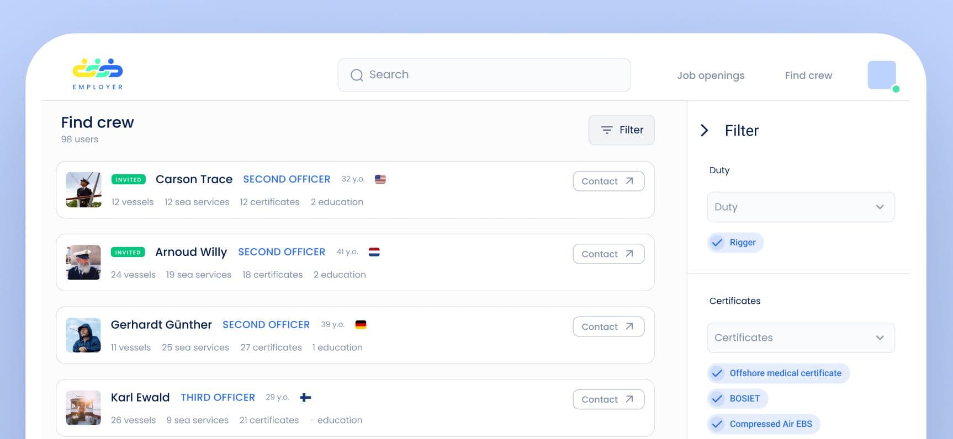This screenshot has height=439, width=953.
Task: Open the Find crew nav item
Action: (808, 76)
